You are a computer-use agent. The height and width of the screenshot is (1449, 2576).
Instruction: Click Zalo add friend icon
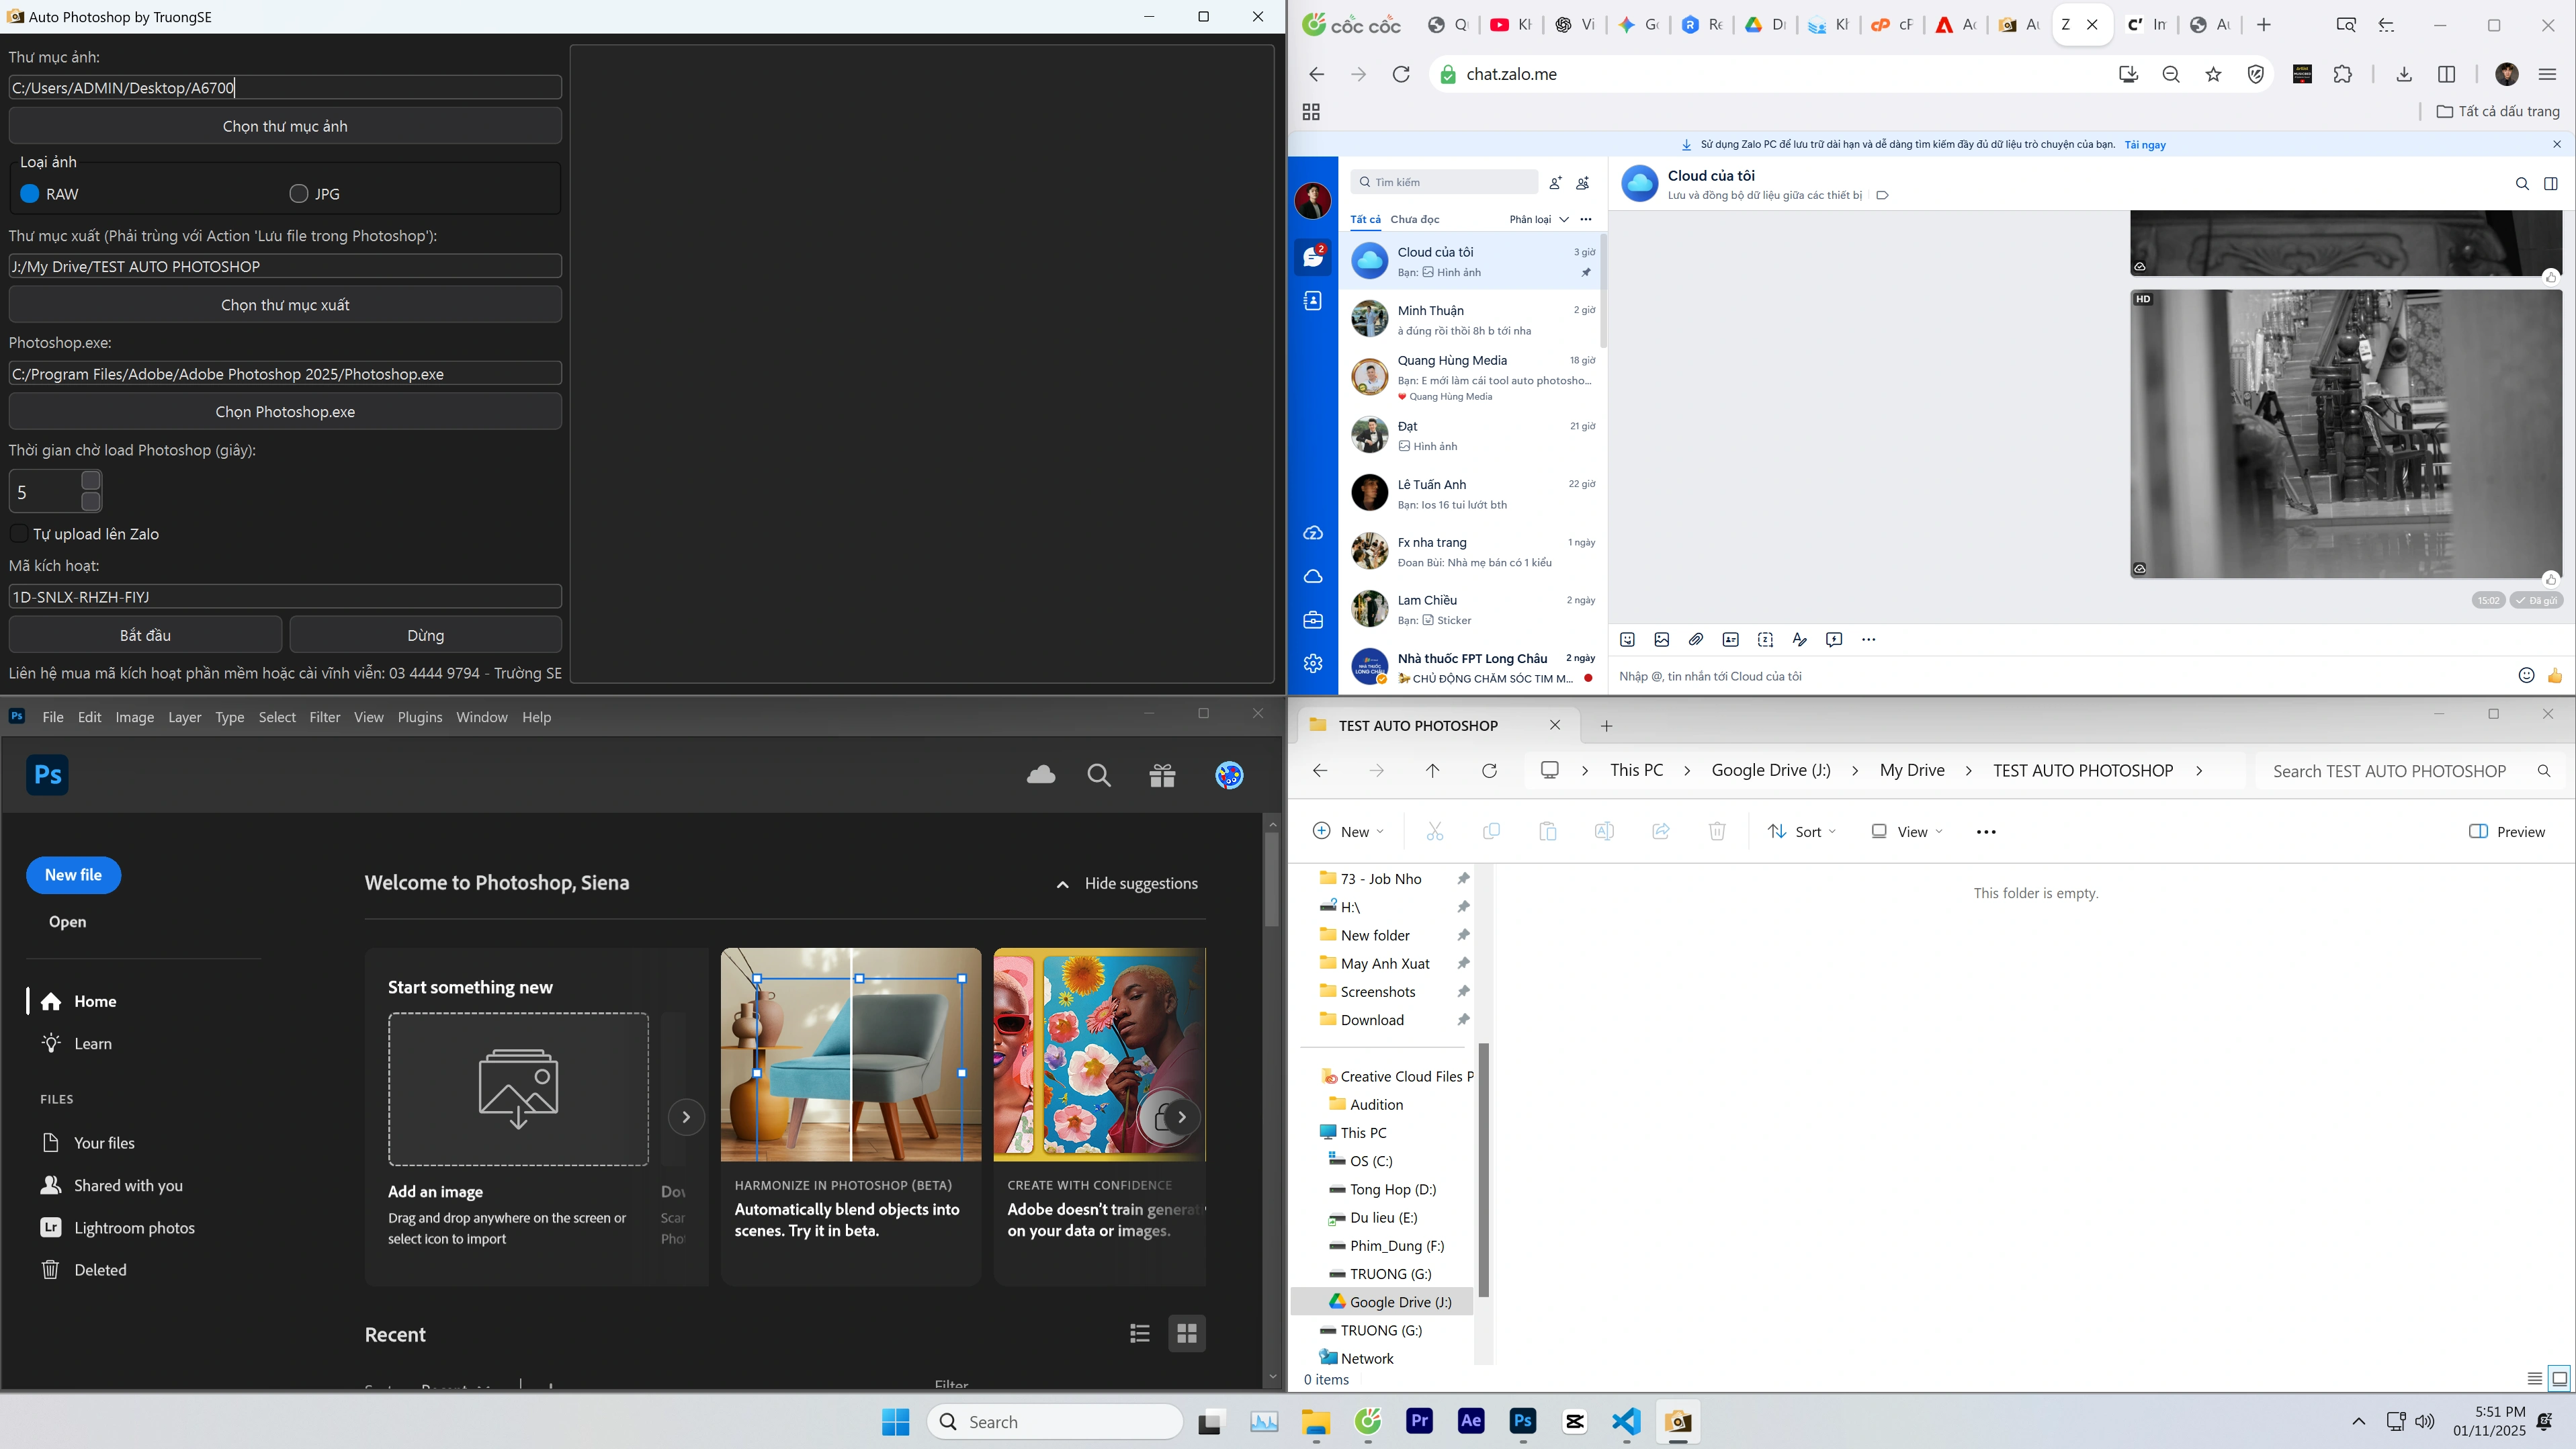(1555, 183)
